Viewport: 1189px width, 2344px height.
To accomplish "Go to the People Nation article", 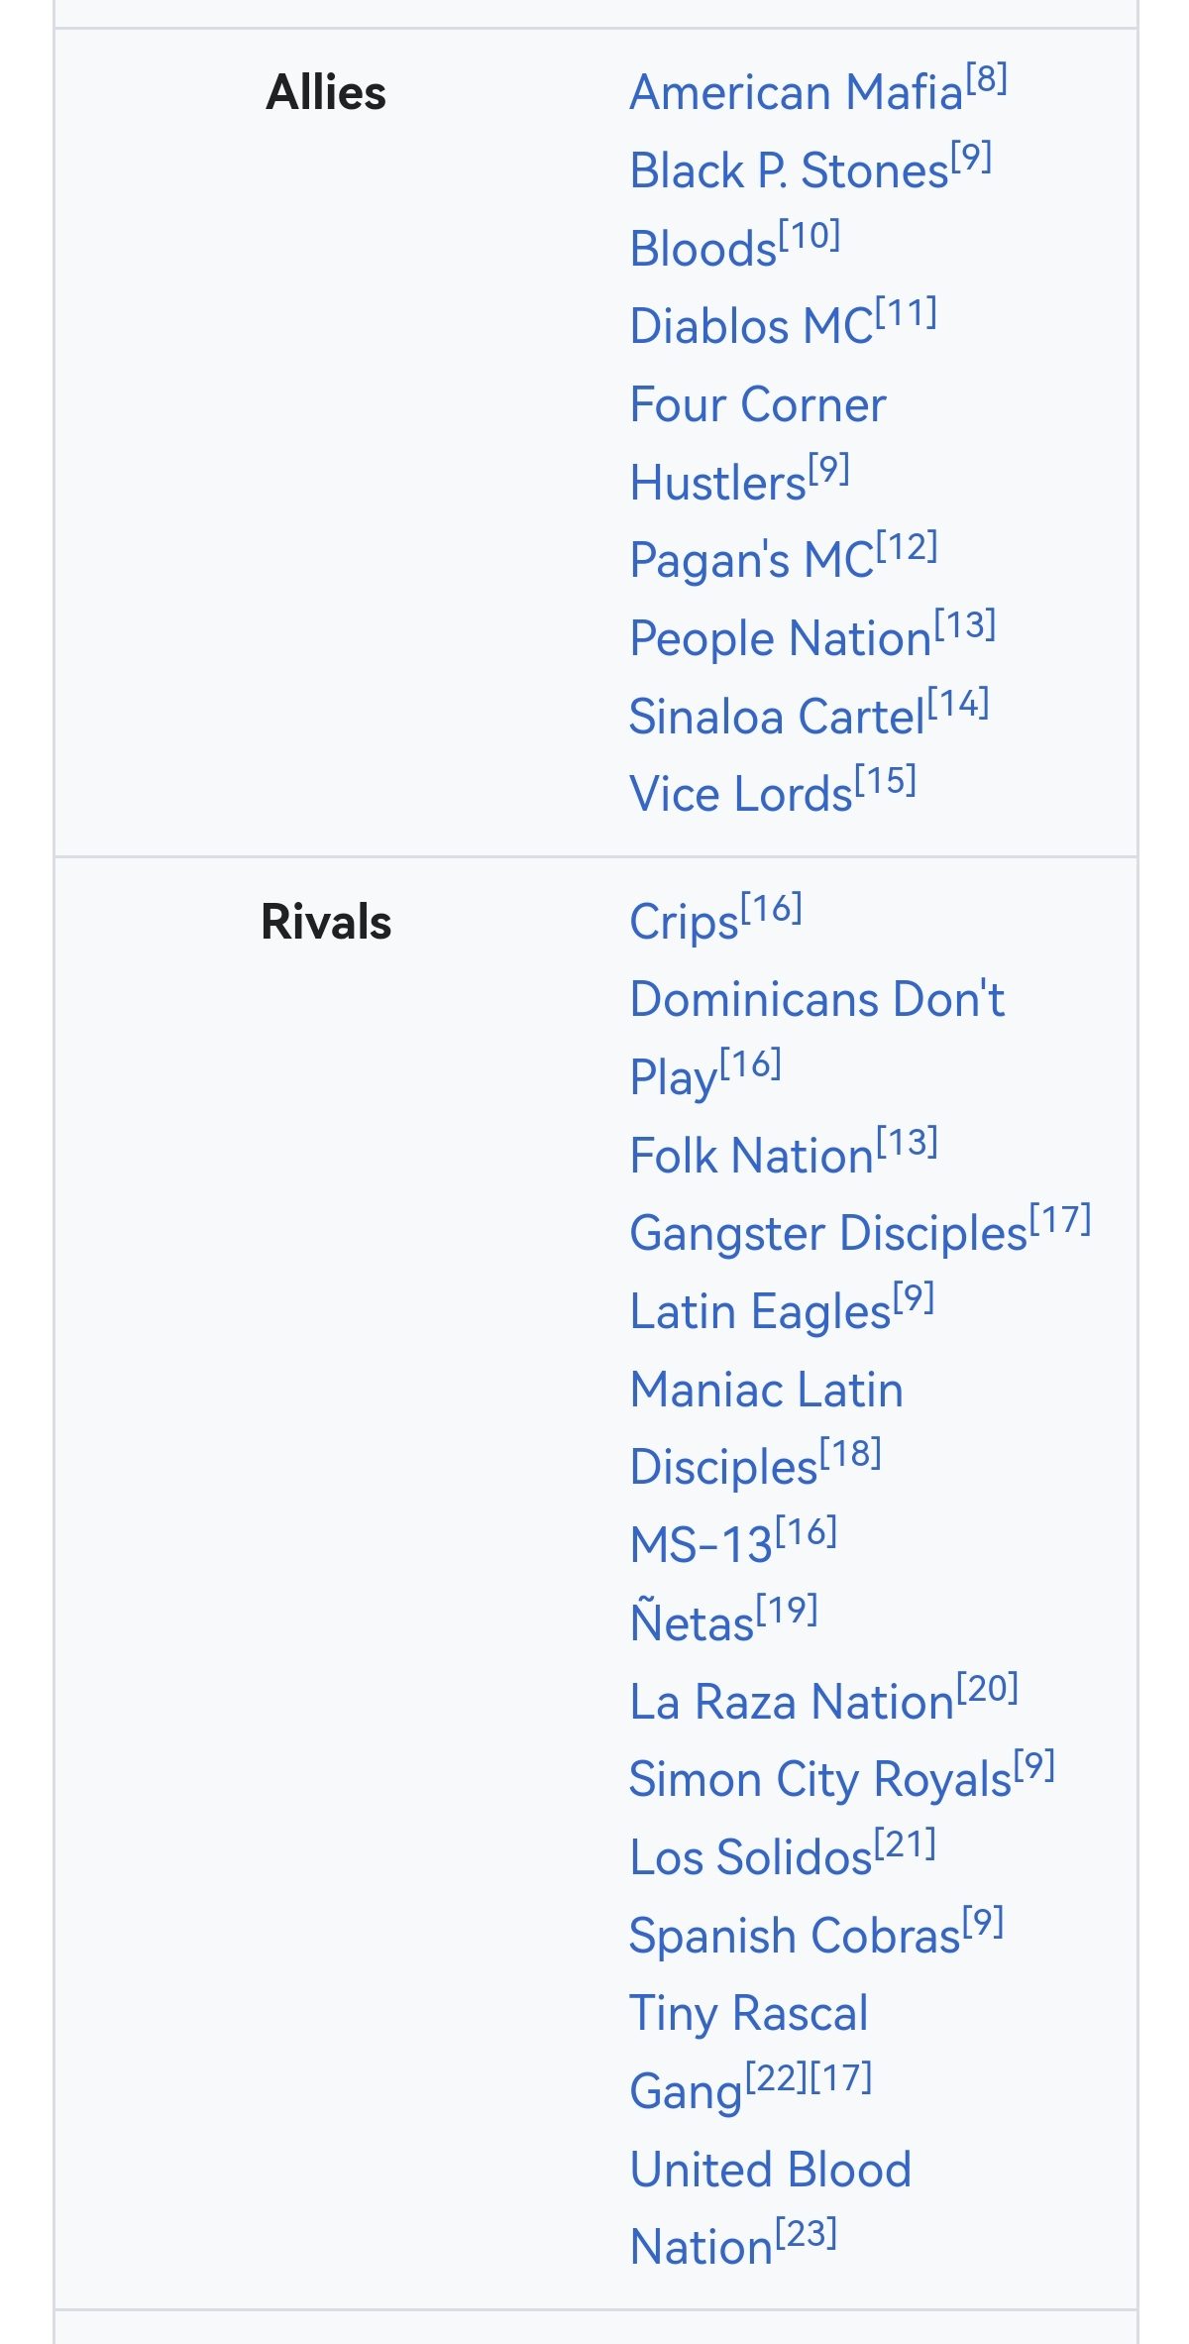I will (782, 638).
